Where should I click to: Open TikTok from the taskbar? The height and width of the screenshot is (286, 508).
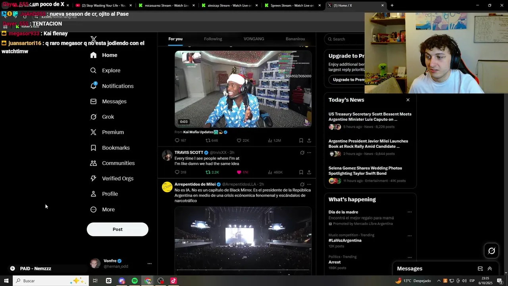pos(173,281)
